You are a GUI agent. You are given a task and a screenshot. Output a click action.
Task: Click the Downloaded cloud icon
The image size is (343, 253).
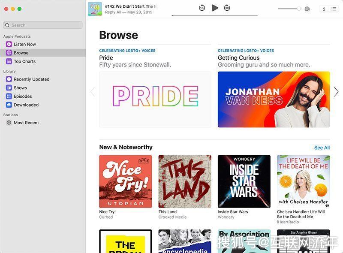click(9, 105)
